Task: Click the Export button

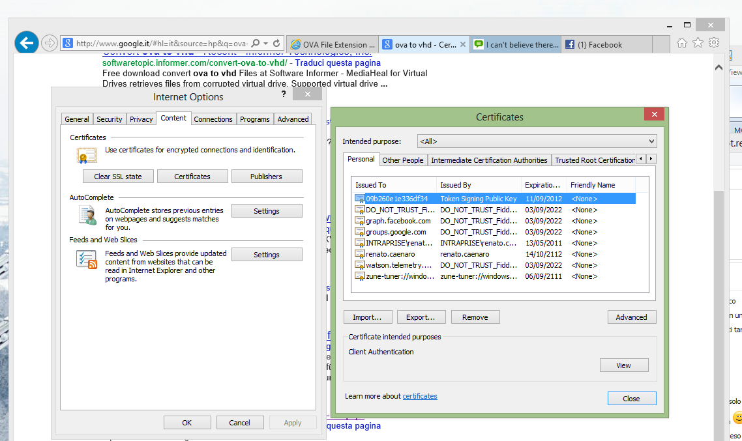Action: click(421, 317)
